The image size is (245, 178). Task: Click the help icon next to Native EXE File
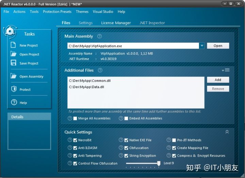(x=121, y=140)
